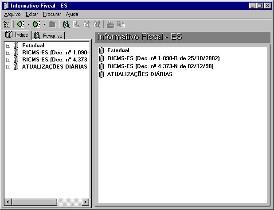Switch to the Índice tab
274x210 pixels.
17,35
